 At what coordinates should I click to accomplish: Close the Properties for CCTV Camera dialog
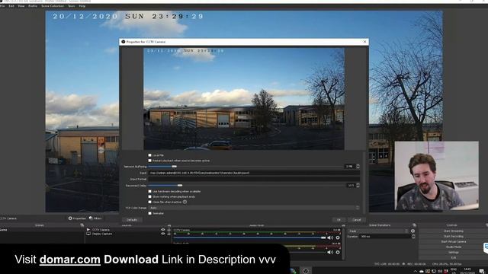364,42
